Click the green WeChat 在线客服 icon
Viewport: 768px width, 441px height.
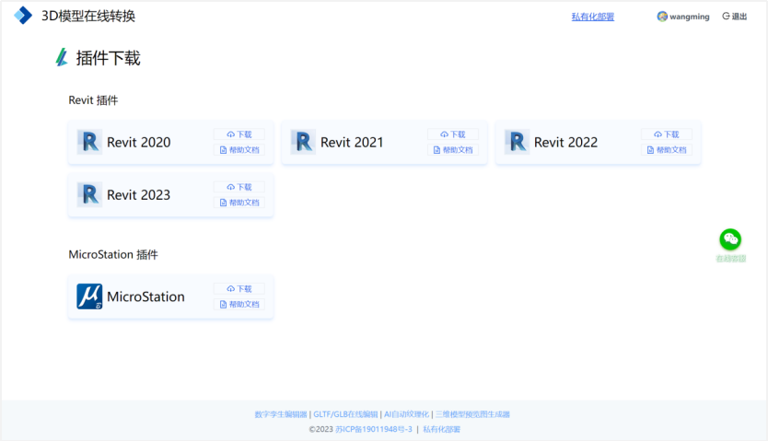[730, 239]
